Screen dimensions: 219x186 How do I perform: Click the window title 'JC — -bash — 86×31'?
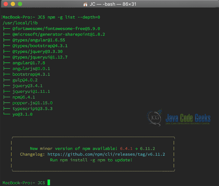[x=113, y=4]
